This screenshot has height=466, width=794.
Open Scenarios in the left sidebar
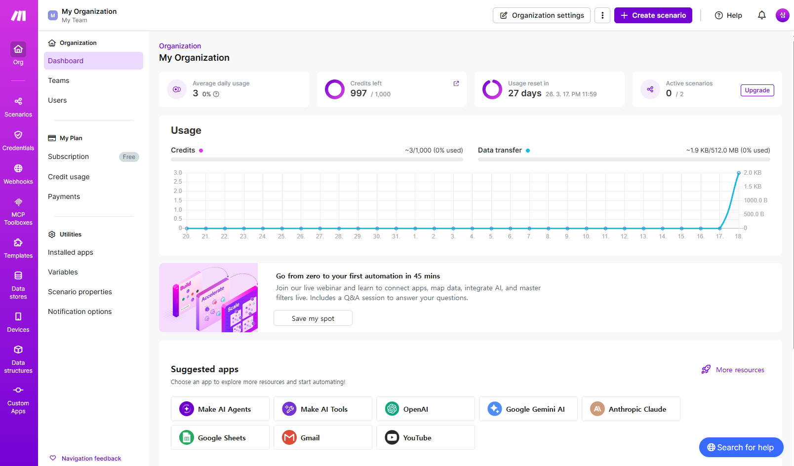(x=18, y=107)
